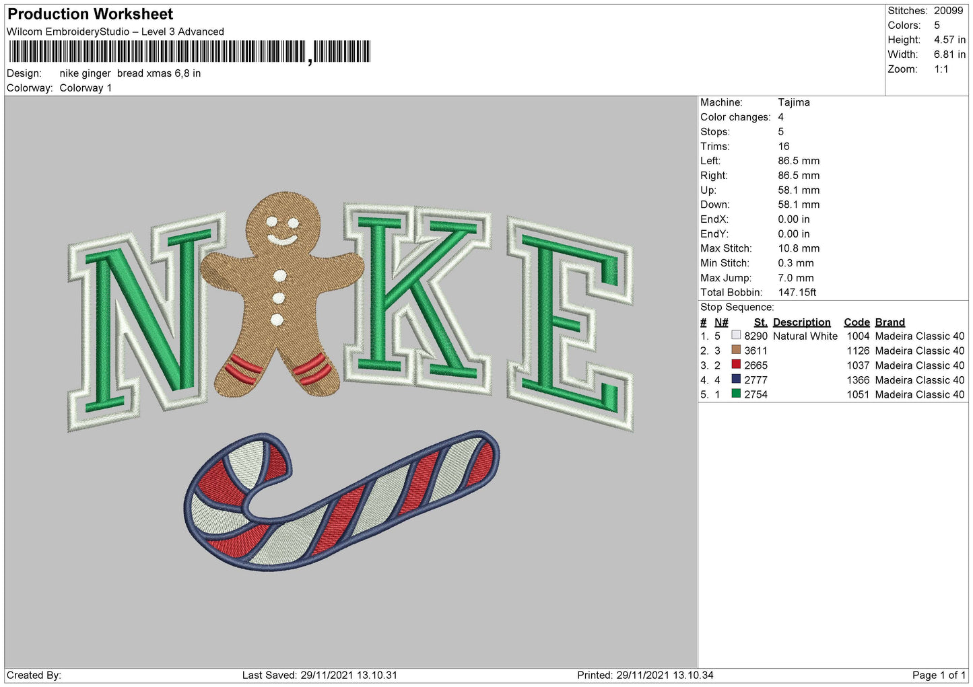Click the red 2665 thread swatch
This screenshot has width=973, height=687.
pos(736,365)
